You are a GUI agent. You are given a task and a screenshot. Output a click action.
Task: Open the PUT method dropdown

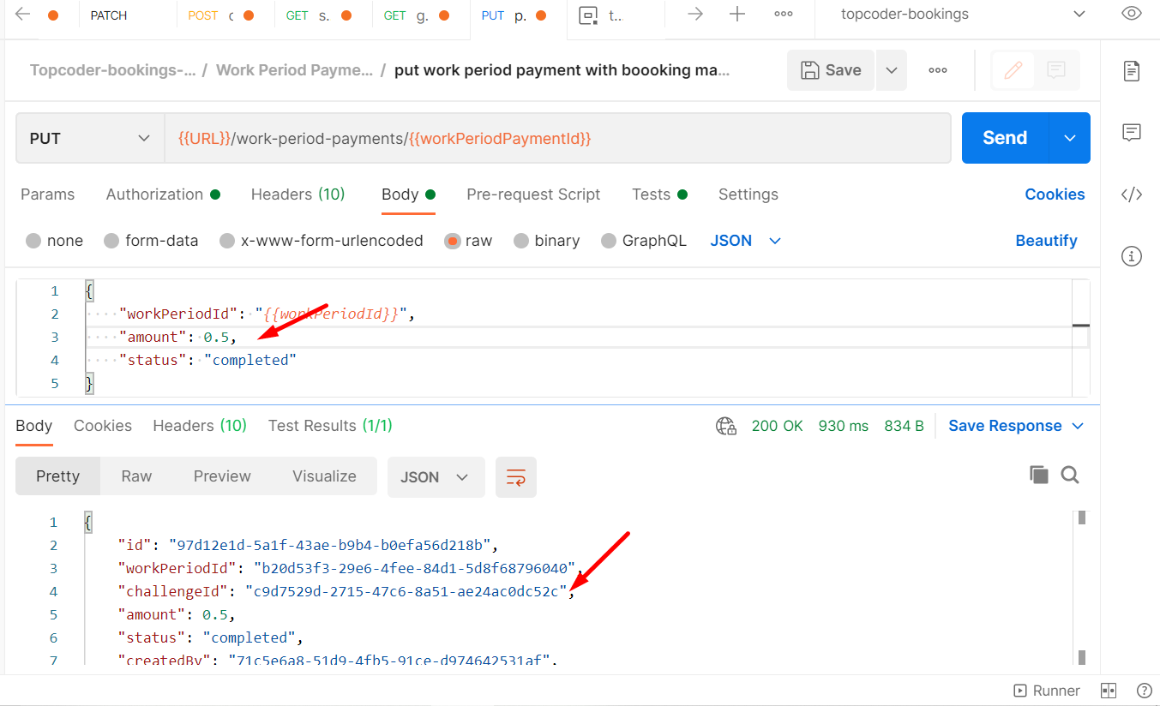[x=89, y=137]
